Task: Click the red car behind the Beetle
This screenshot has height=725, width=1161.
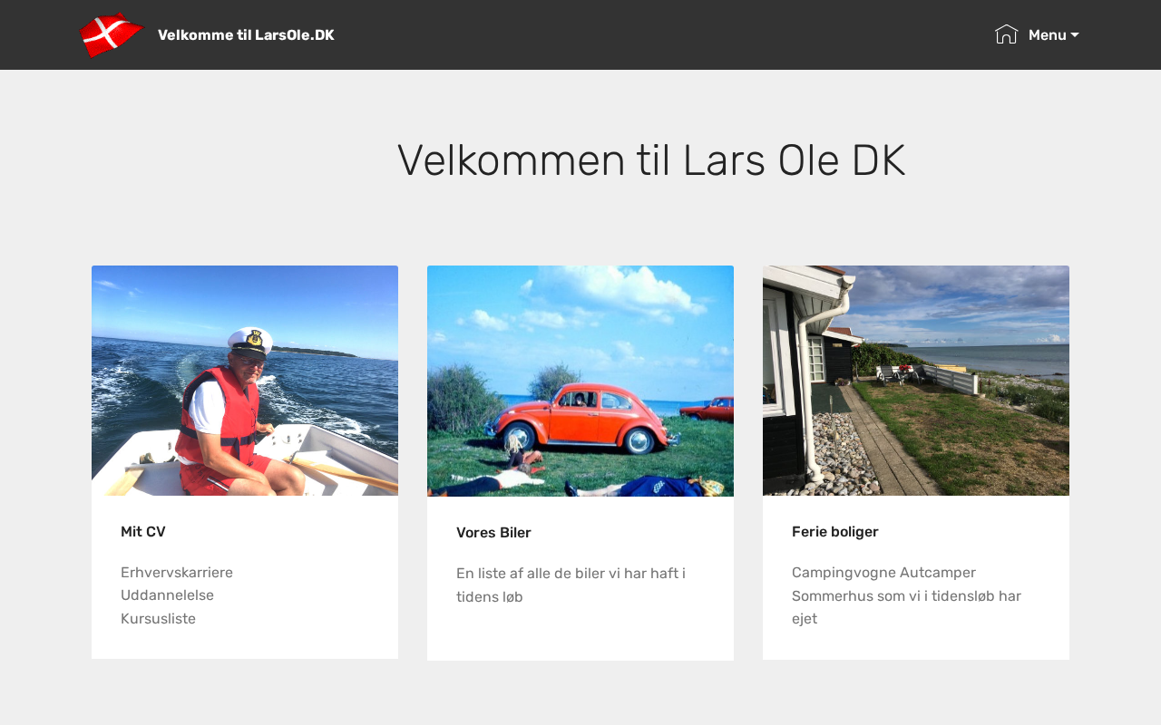Action: (707, 409)
